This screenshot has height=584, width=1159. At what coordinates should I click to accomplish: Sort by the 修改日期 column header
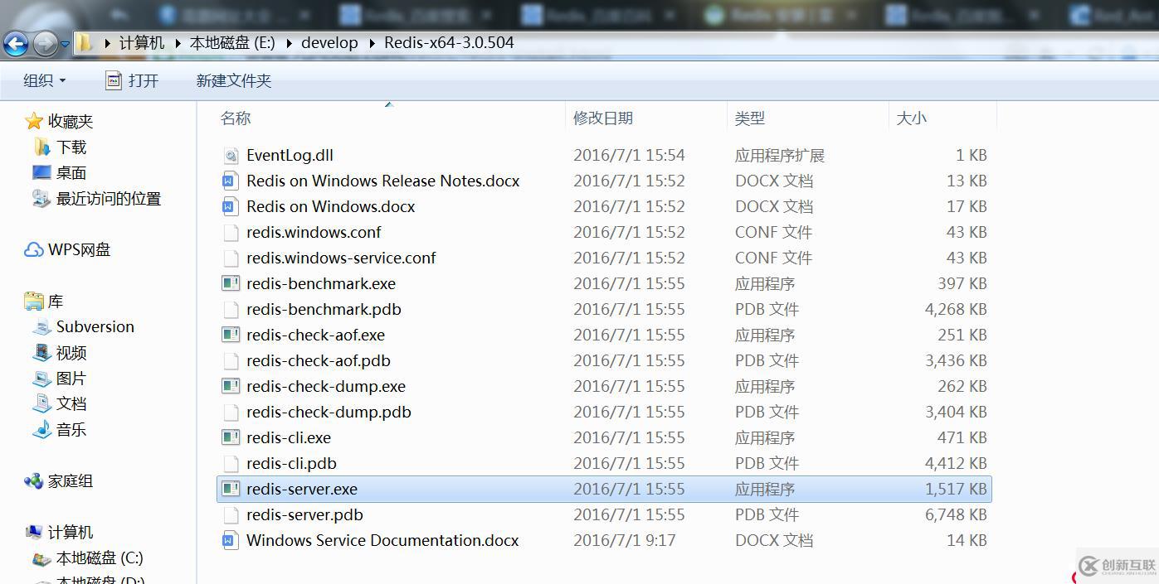point(603,118)
